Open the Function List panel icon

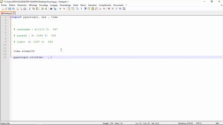97,9
